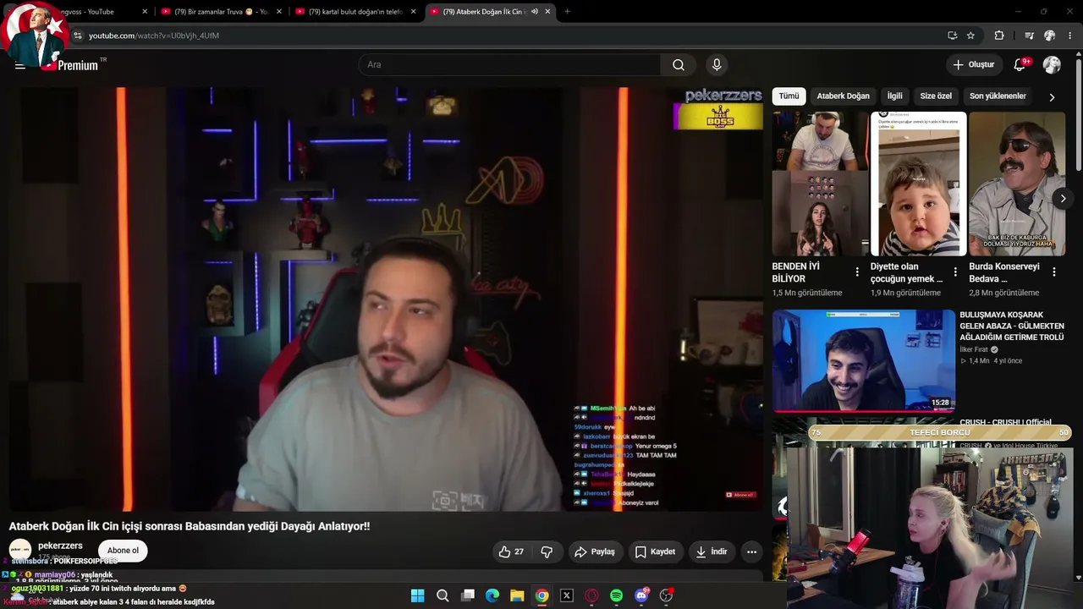Close the kartal bulut doğan'ın tab

[414, 12]
